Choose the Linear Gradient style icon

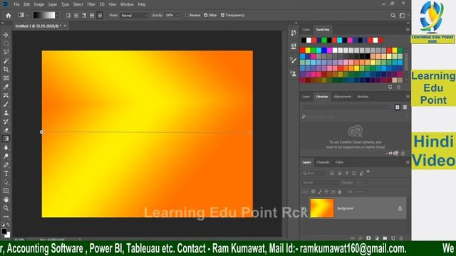[68, 16]
